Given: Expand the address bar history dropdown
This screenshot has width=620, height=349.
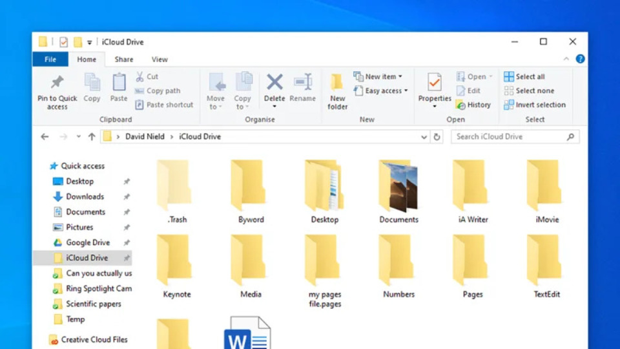Looking at the screenshot, I should coord(424,137).
